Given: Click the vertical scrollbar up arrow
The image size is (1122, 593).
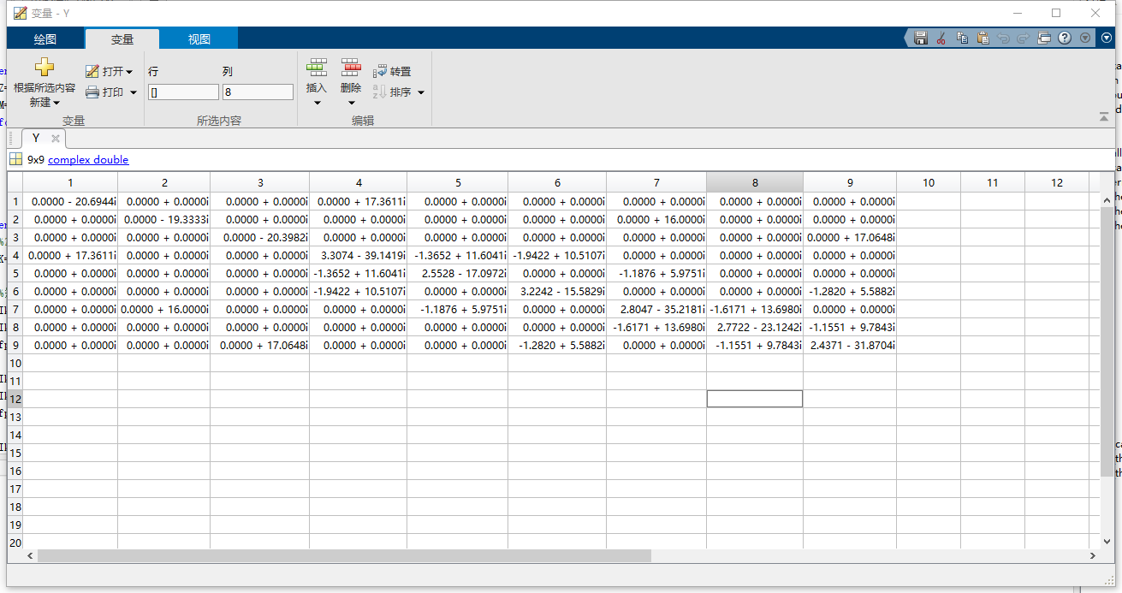Looking at the screenshot, I should click(1107, 199).
